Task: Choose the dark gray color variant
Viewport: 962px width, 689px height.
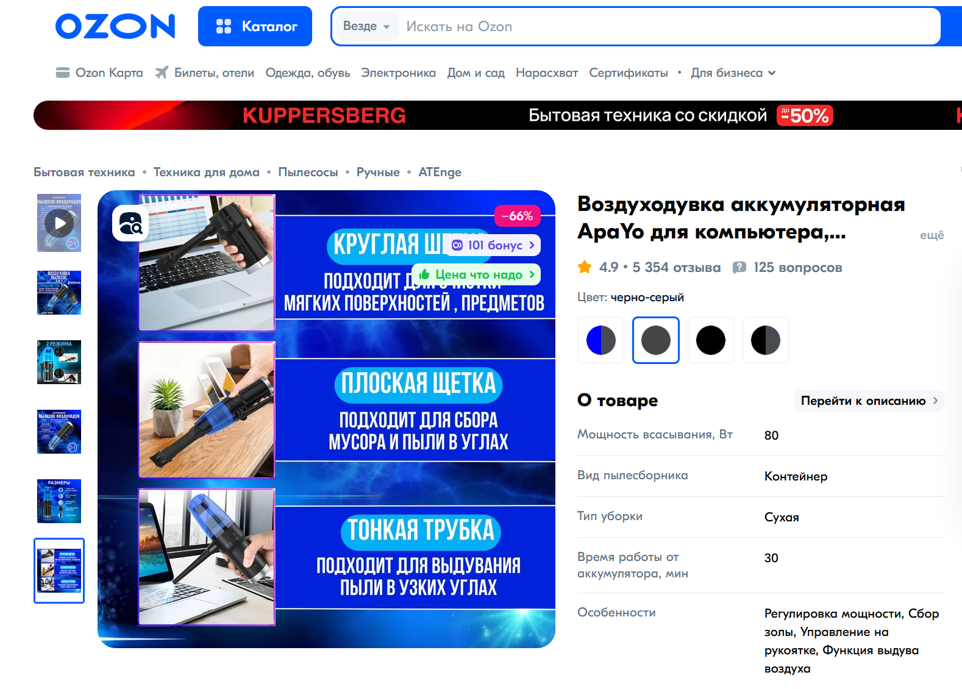Action: [656, 340]
